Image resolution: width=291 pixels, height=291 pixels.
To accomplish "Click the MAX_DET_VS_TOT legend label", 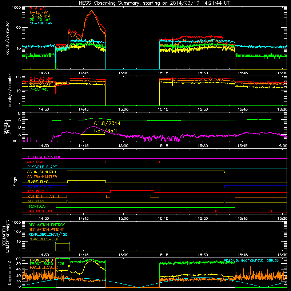I will 45,267.
